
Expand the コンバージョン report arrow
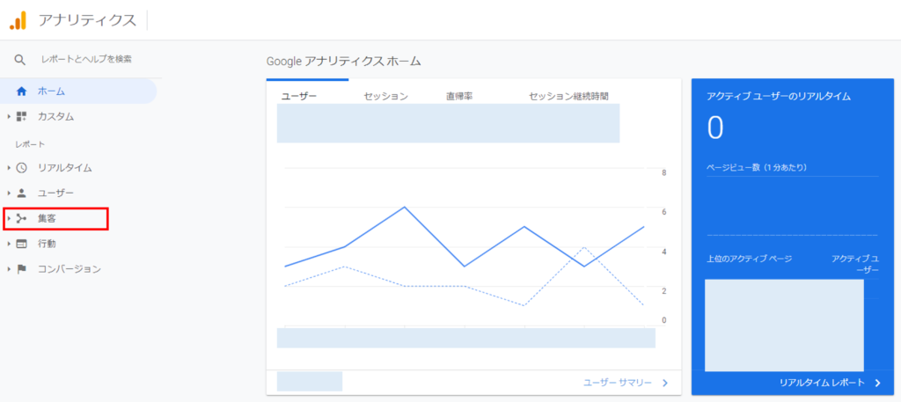point(9,269)
